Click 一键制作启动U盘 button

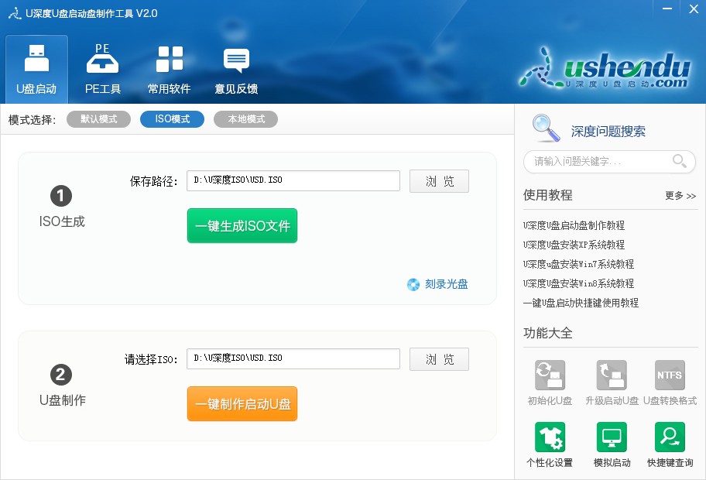[242, 404]
